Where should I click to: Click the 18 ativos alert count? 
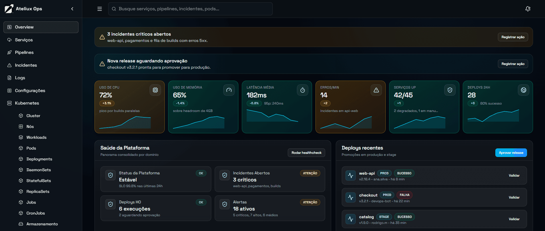click(244, 209)
